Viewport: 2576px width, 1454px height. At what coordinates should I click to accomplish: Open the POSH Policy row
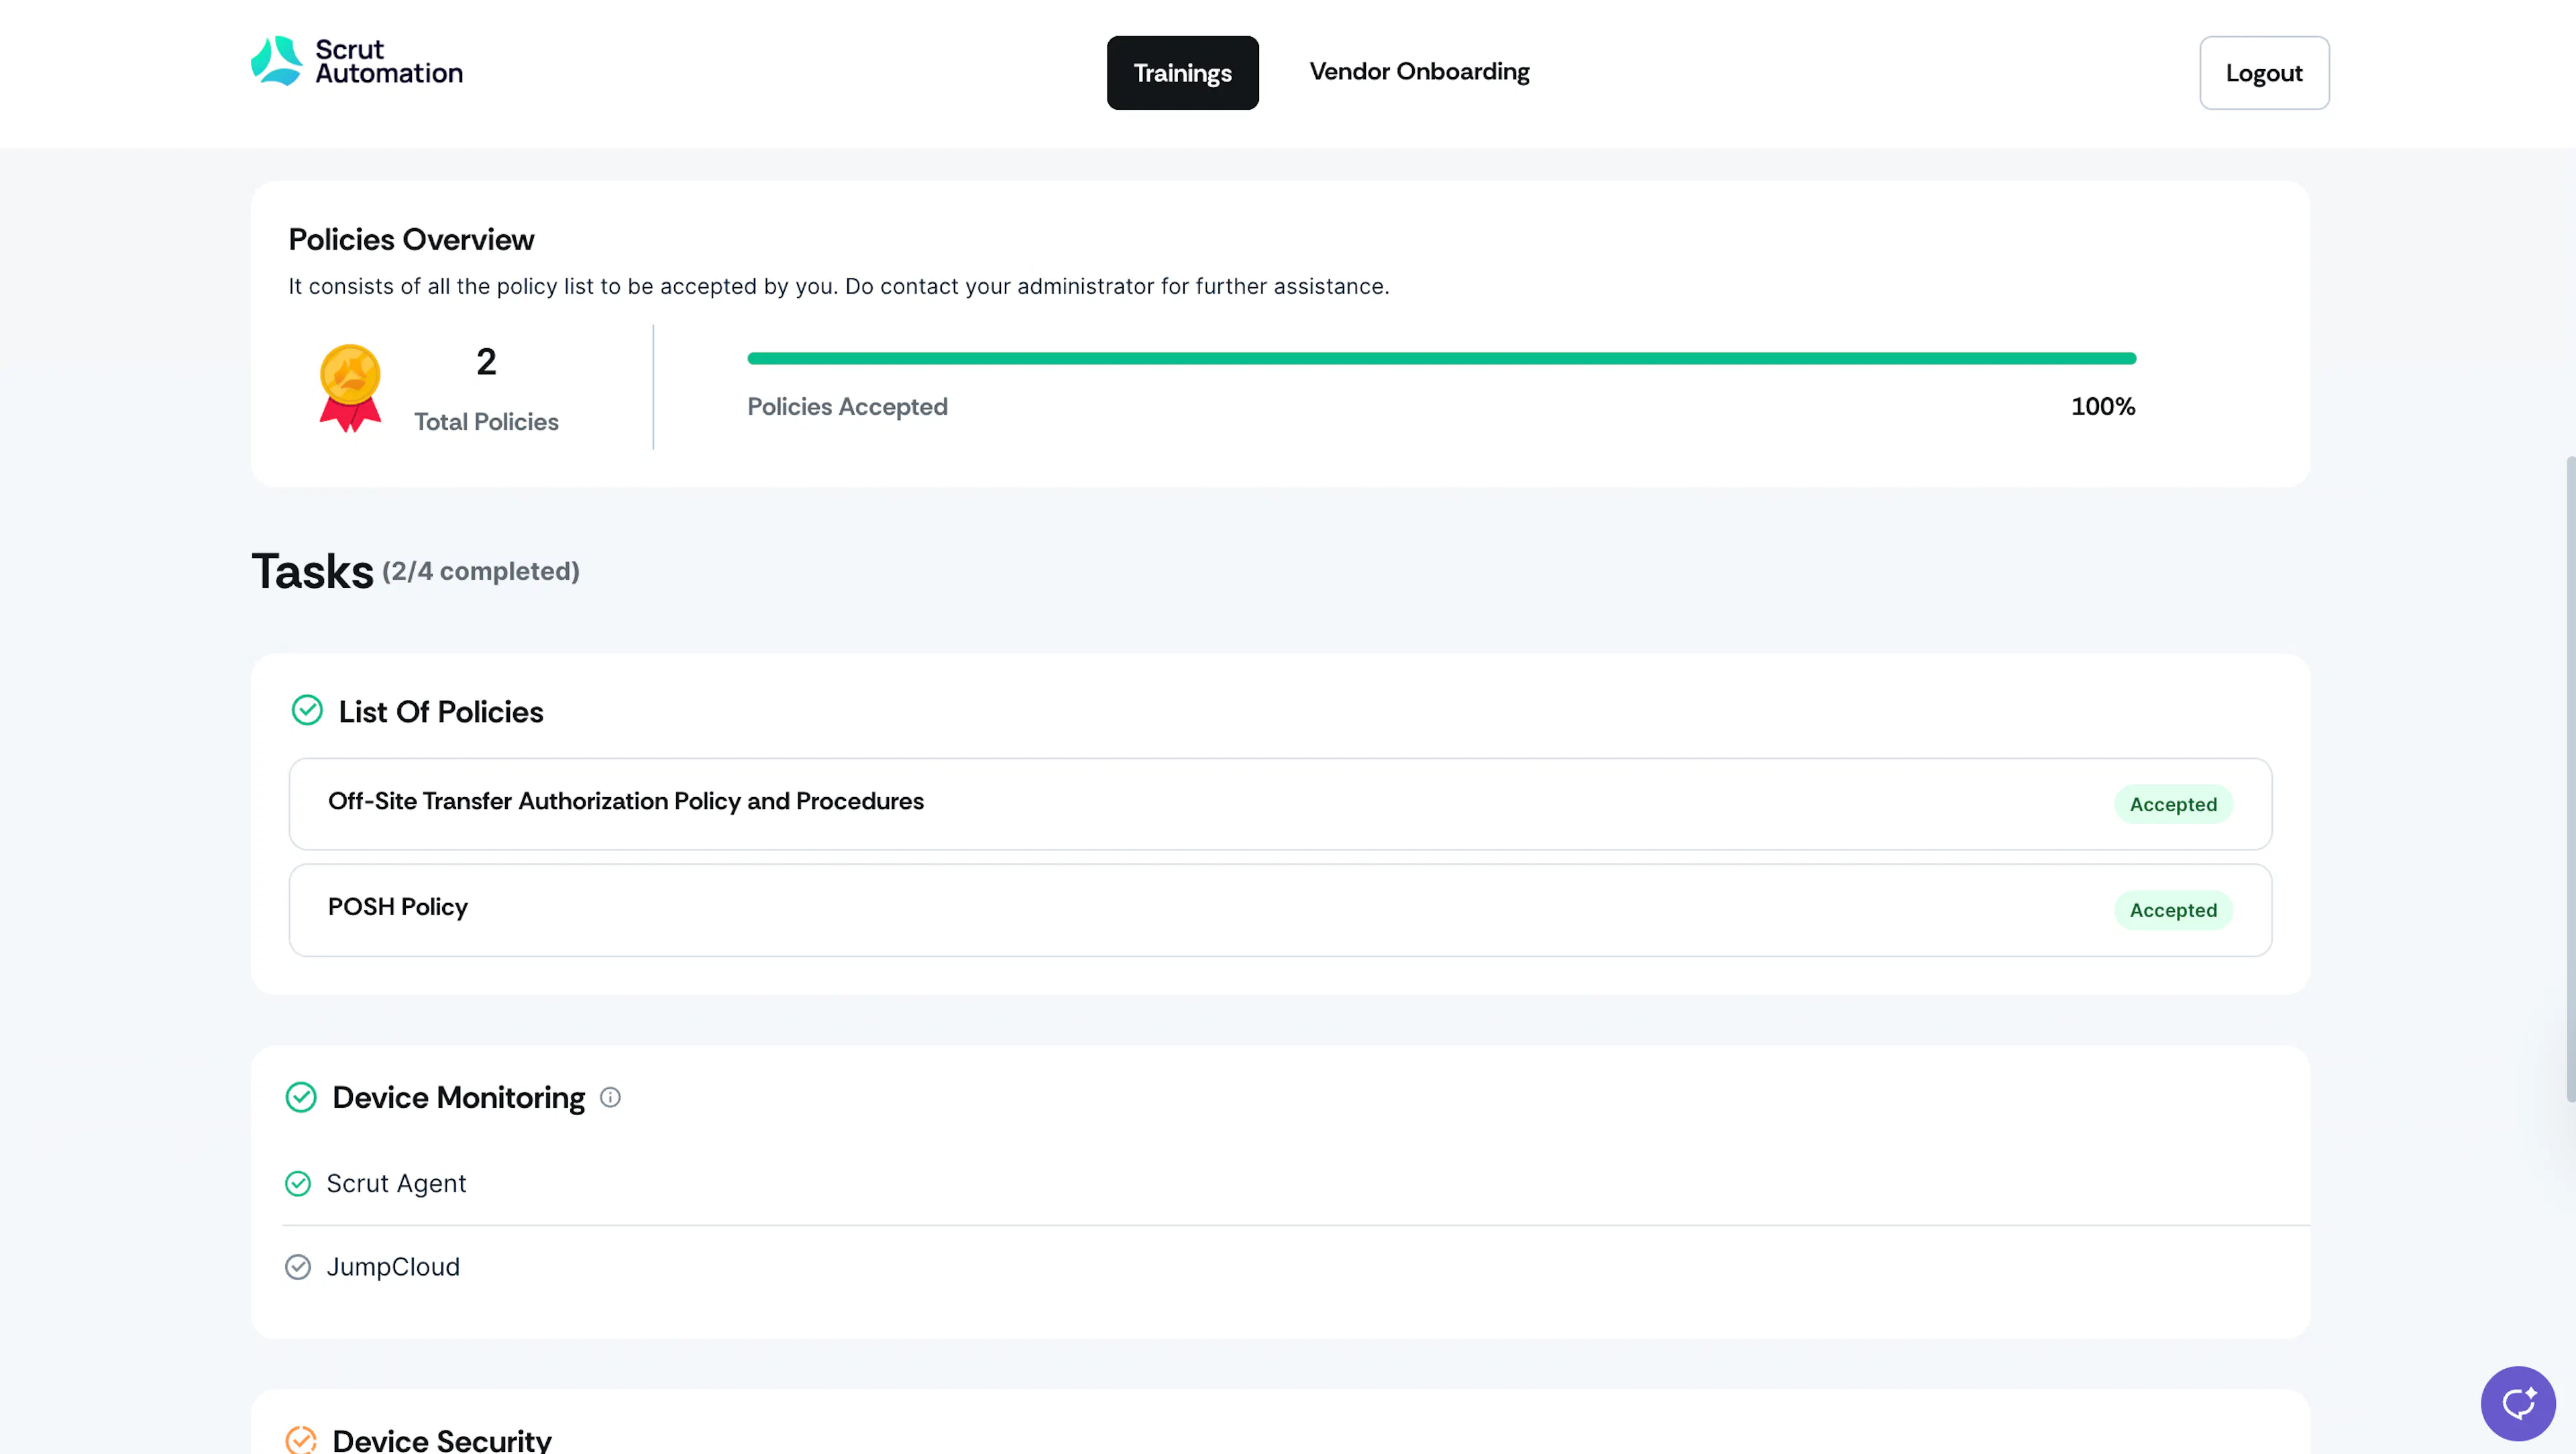pos(1280,910)
